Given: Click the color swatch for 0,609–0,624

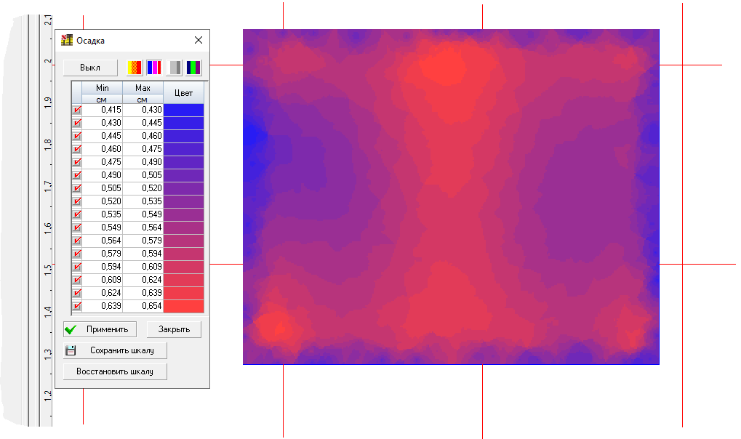Looking at the screenshot, I should [x=183, y=280].
